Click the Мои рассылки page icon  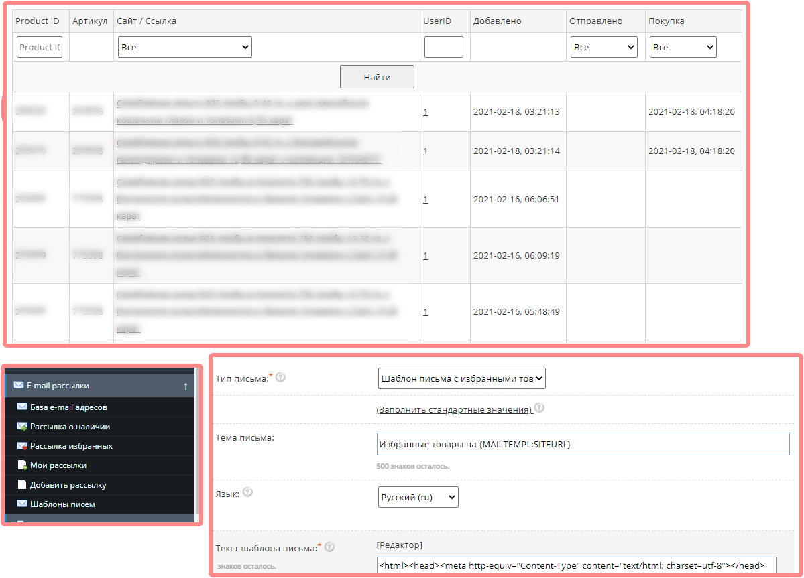click(x=22, y=465)
